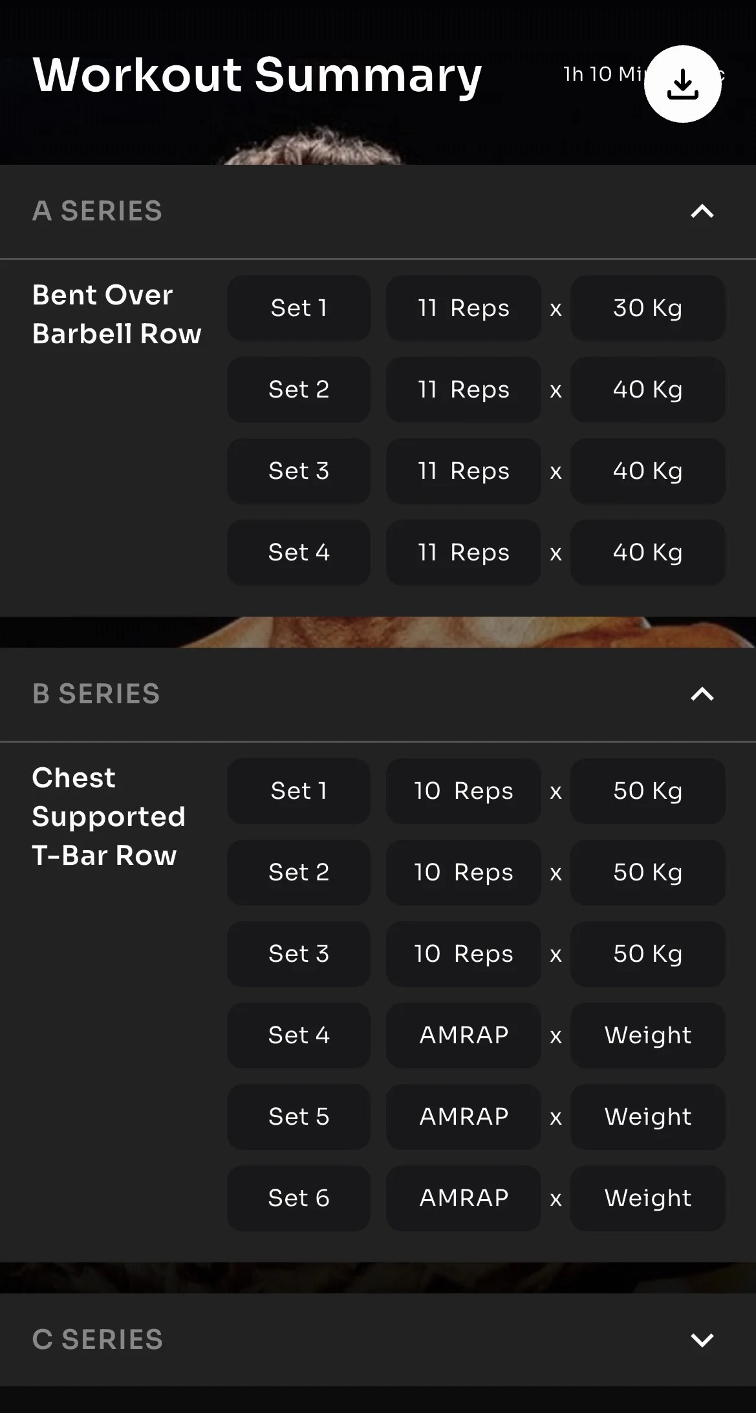This screenshot has width=756, height=1413.
Task: Edit T-Bar Row Set 2 weight 50 Kg
Action: (x=647, y=873)
